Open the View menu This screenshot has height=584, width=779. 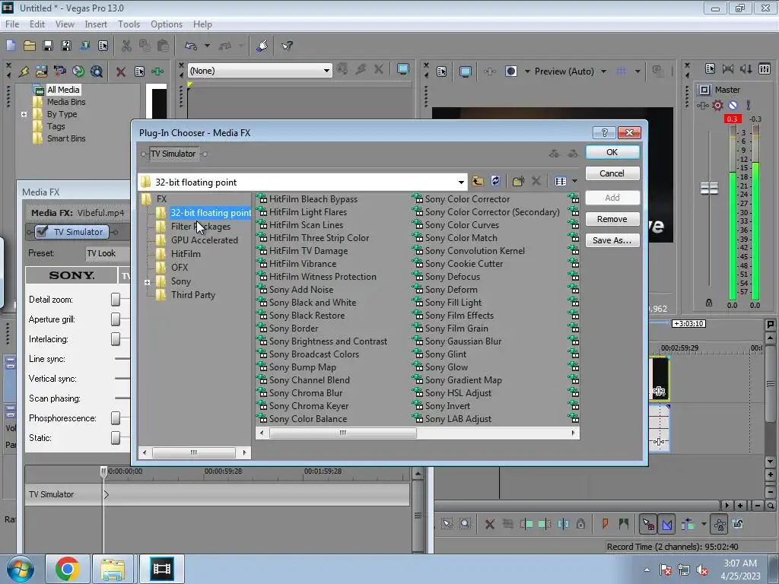click(x=65, y=24)
